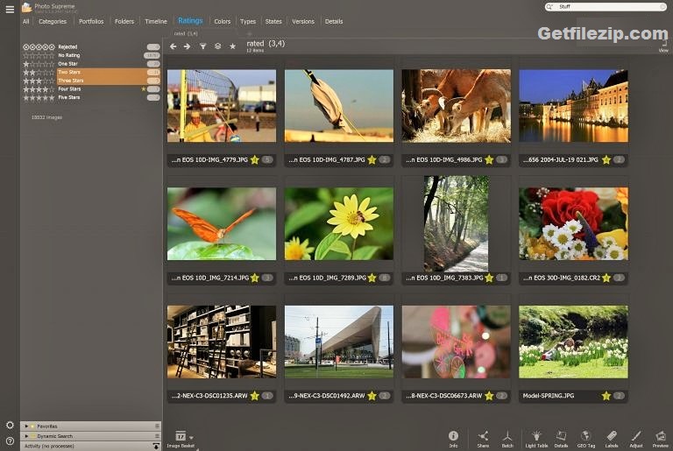This screenshot has height=451, width=673.
Task: Expand the Favorites section
Action: (27, 426)
